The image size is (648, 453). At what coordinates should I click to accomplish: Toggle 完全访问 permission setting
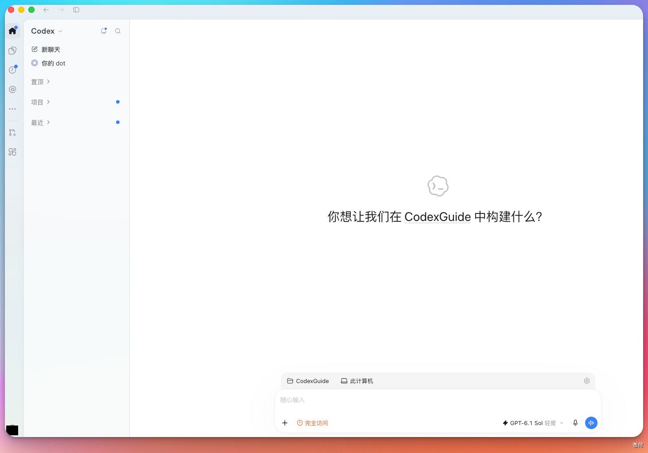[x=312, y=423]
